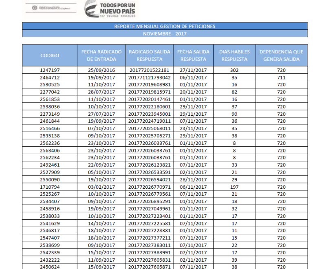
Task: Click the government coat of arms emblem
Action: tap(35, 8)
